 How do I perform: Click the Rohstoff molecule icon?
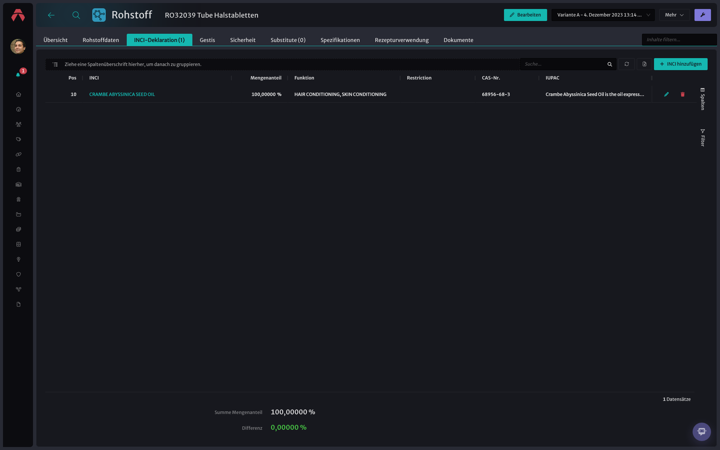point(99,15)
